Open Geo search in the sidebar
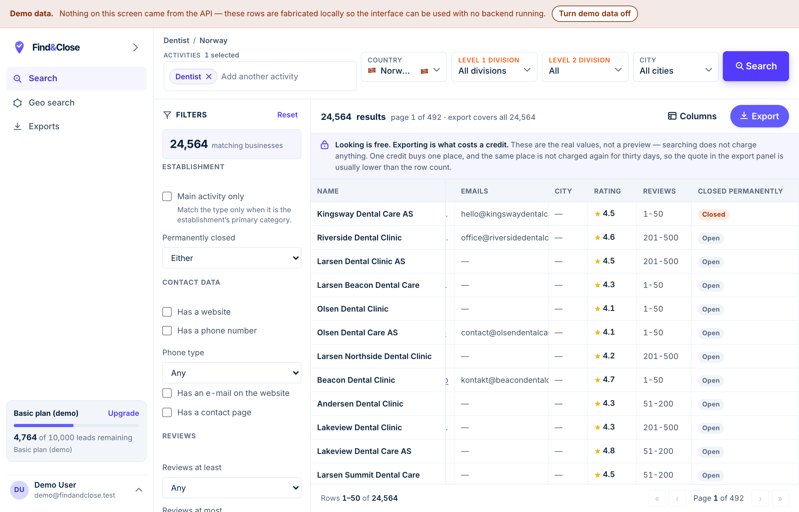799x512 pixels. 76,103
